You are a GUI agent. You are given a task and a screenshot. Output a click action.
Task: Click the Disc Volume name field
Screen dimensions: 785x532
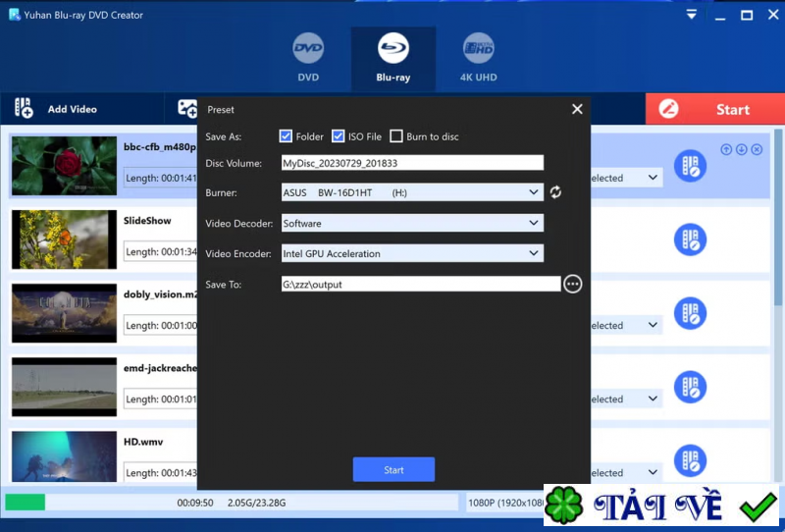(411, 163)
